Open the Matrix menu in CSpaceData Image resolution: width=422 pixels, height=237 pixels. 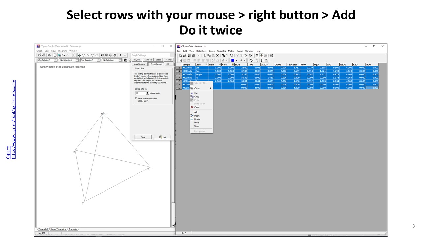coord(231,51)
